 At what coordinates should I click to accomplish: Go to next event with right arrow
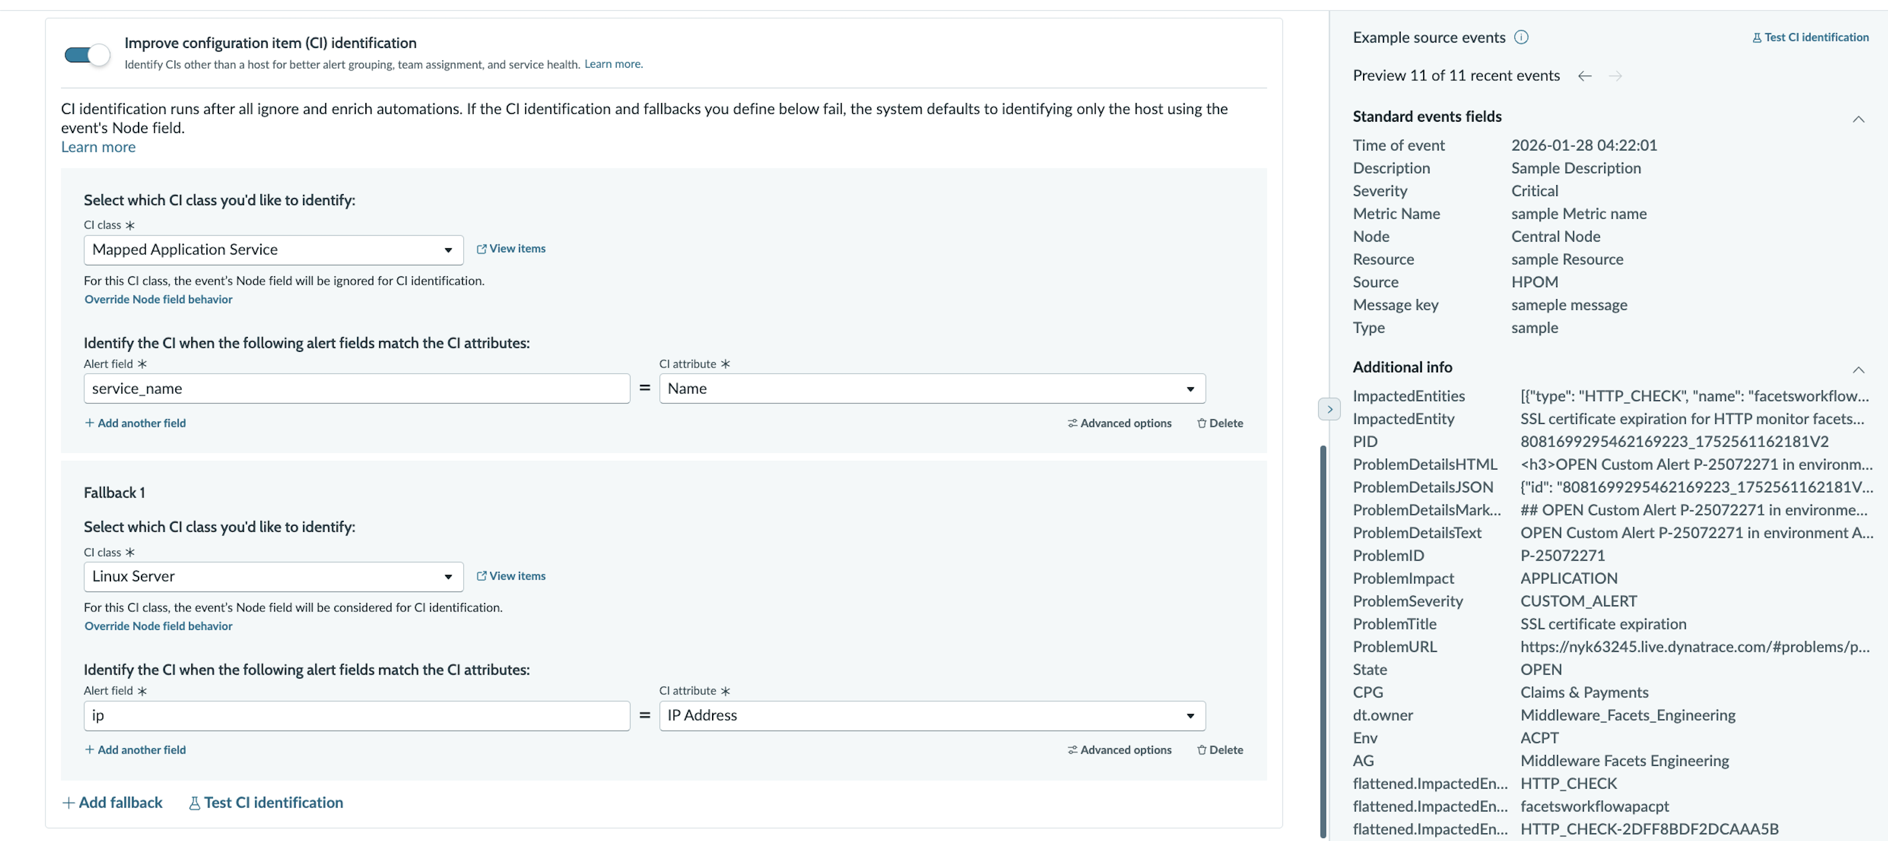(1616, 76)
